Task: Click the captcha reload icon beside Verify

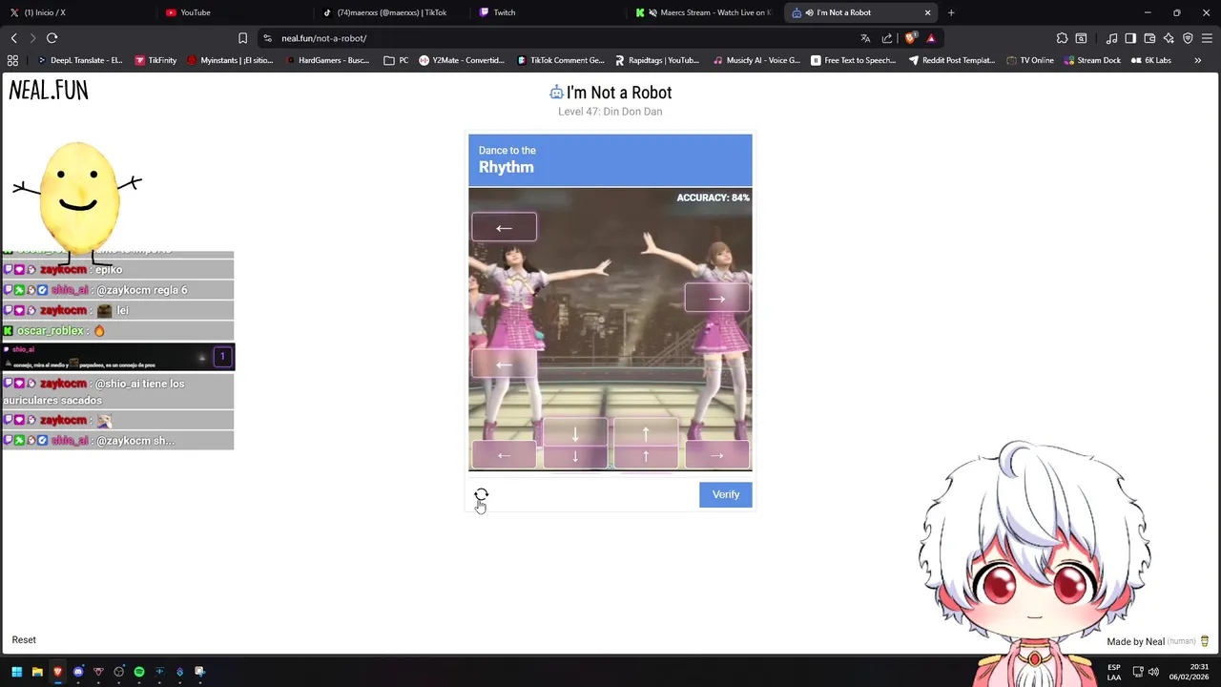Action: (x=481, y=494)
